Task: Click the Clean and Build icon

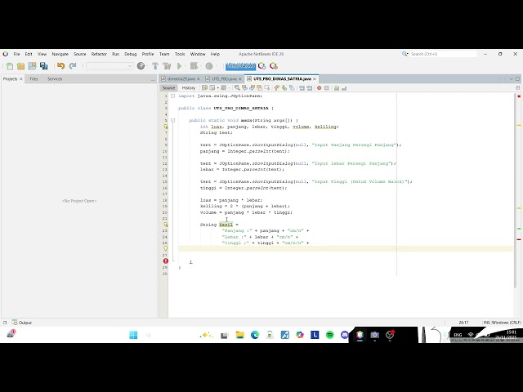Action: 167,66
